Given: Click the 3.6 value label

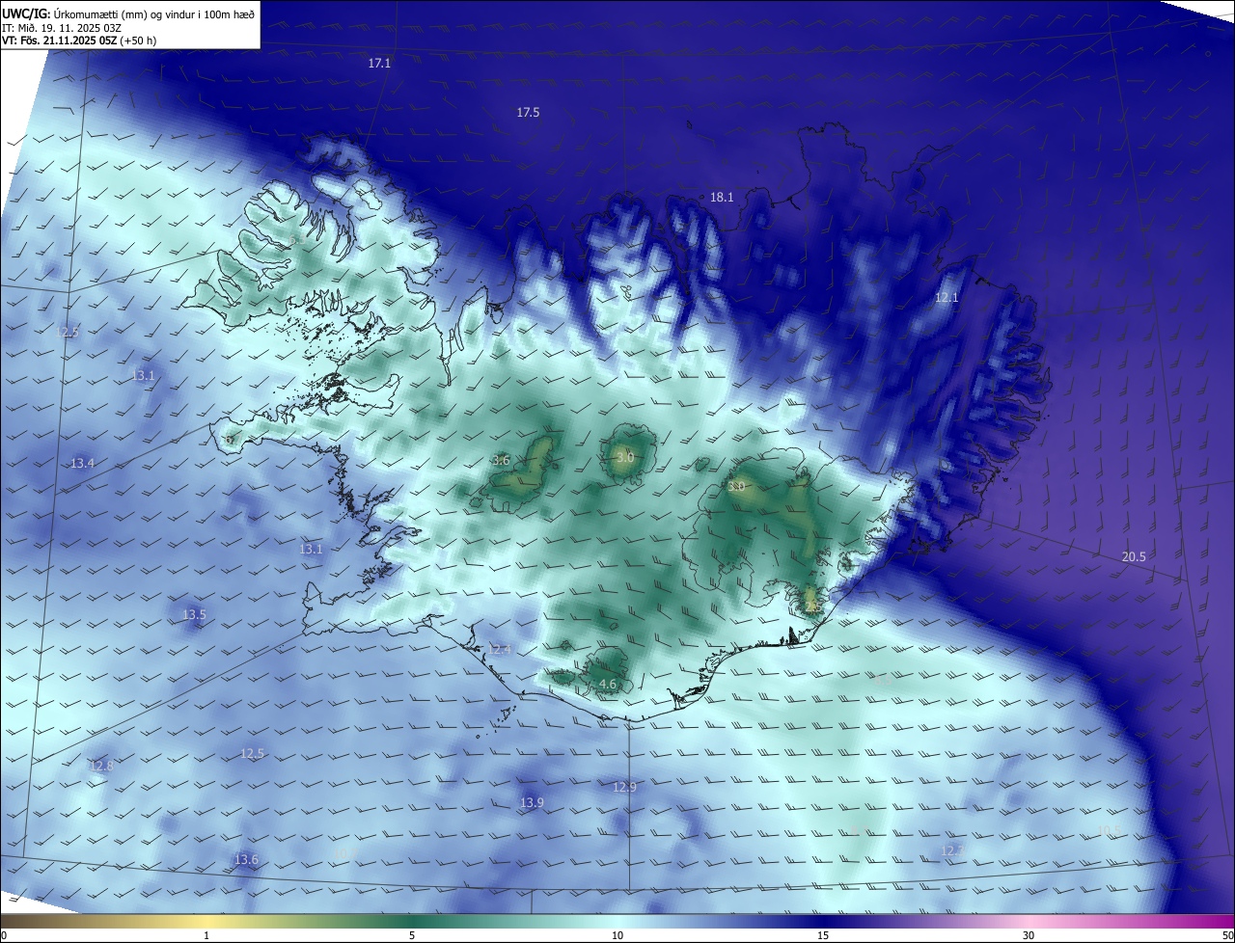Looking at the screenshot, I should click(501, 460).
